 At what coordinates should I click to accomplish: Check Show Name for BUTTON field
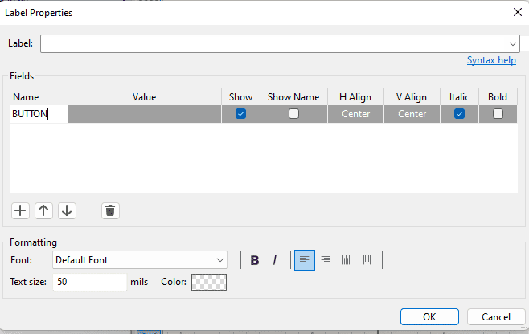(294, 114)
